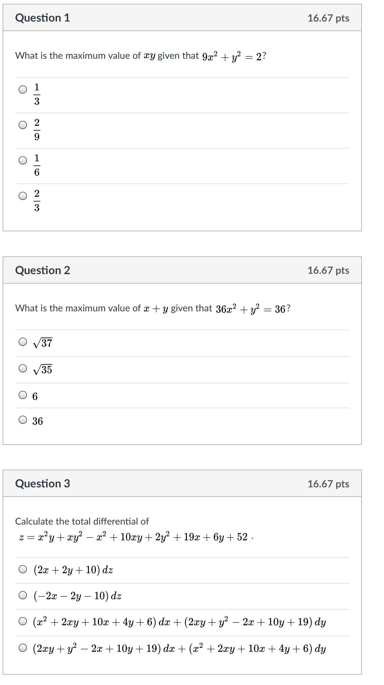This screenshot has height=685, width=384.
Task: Select the 2/3 answer in Question 1
Action: (23, 196)
